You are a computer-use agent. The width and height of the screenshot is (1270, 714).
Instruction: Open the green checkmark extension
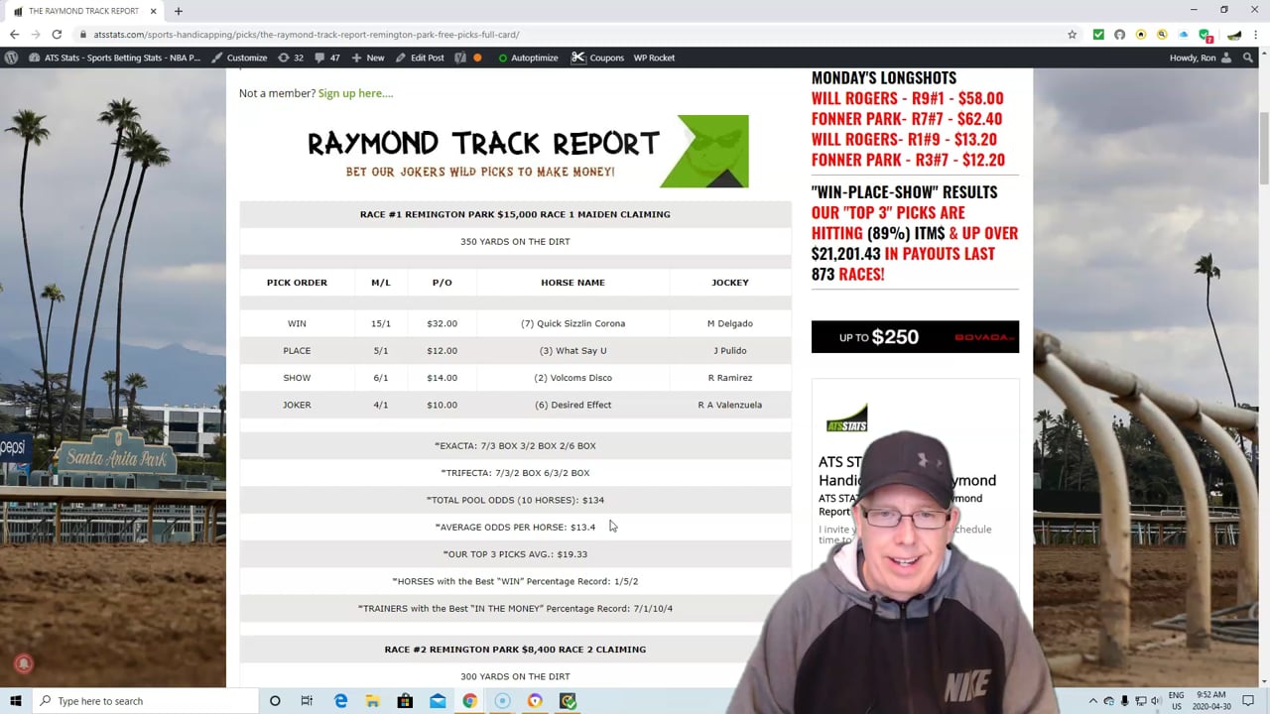[1098, 34]
